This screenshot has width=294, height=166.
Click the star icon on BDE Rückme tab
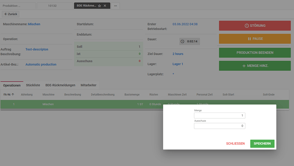click(99, 6)
